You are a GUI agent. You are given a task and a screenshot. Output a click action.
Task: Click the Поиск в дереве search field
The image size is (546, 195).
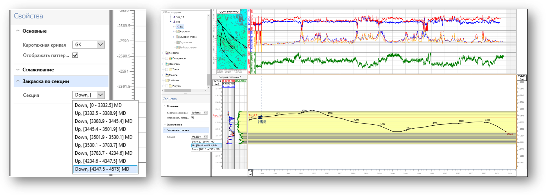185,12
